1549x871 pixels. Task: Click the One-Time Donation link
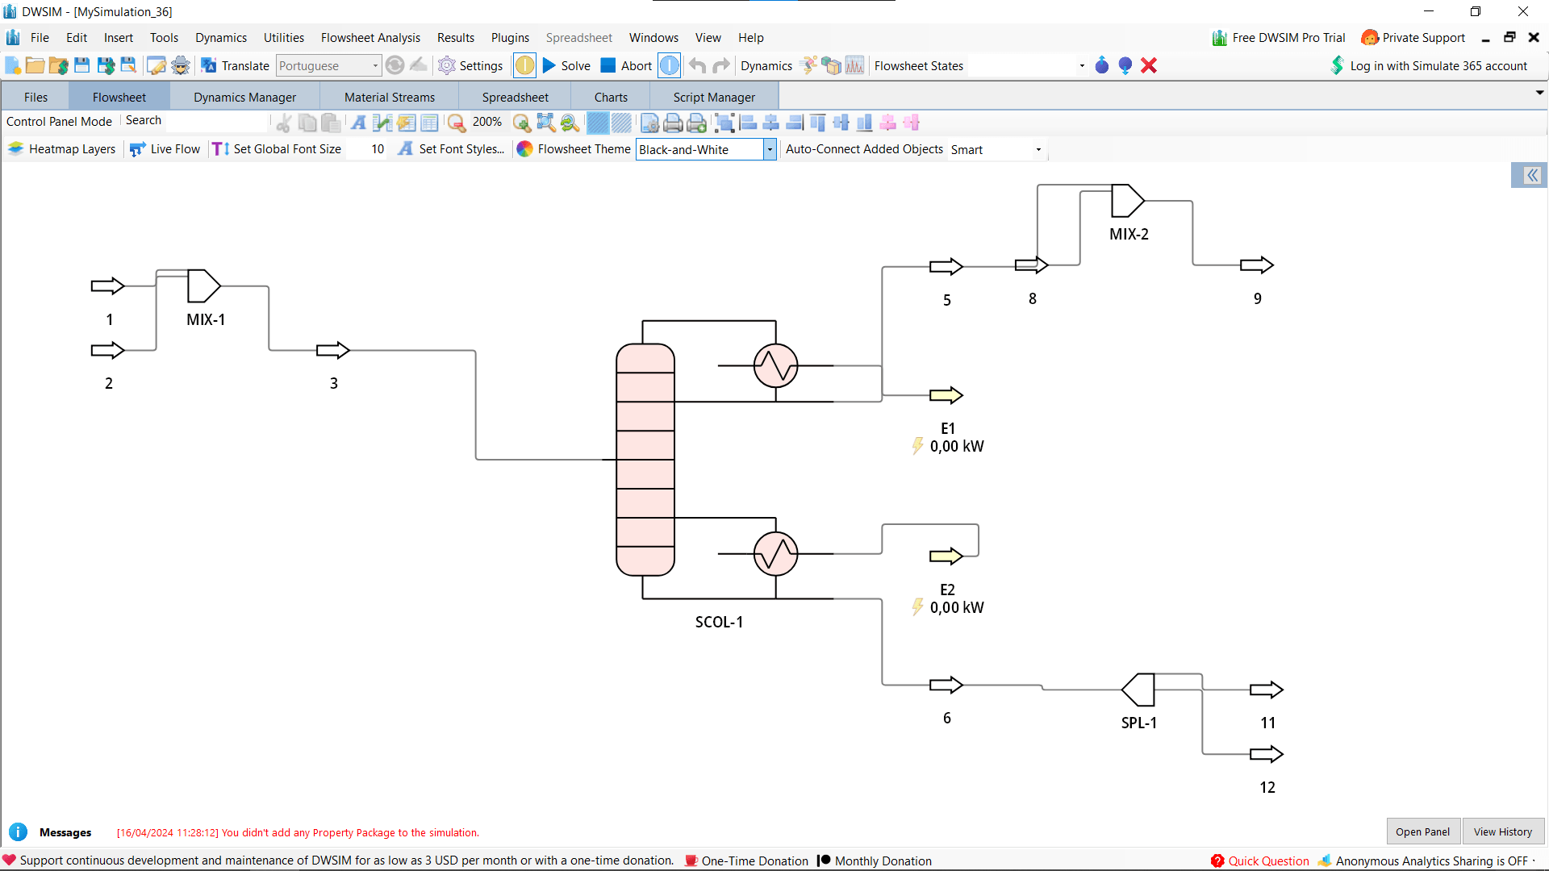(754, 861)
